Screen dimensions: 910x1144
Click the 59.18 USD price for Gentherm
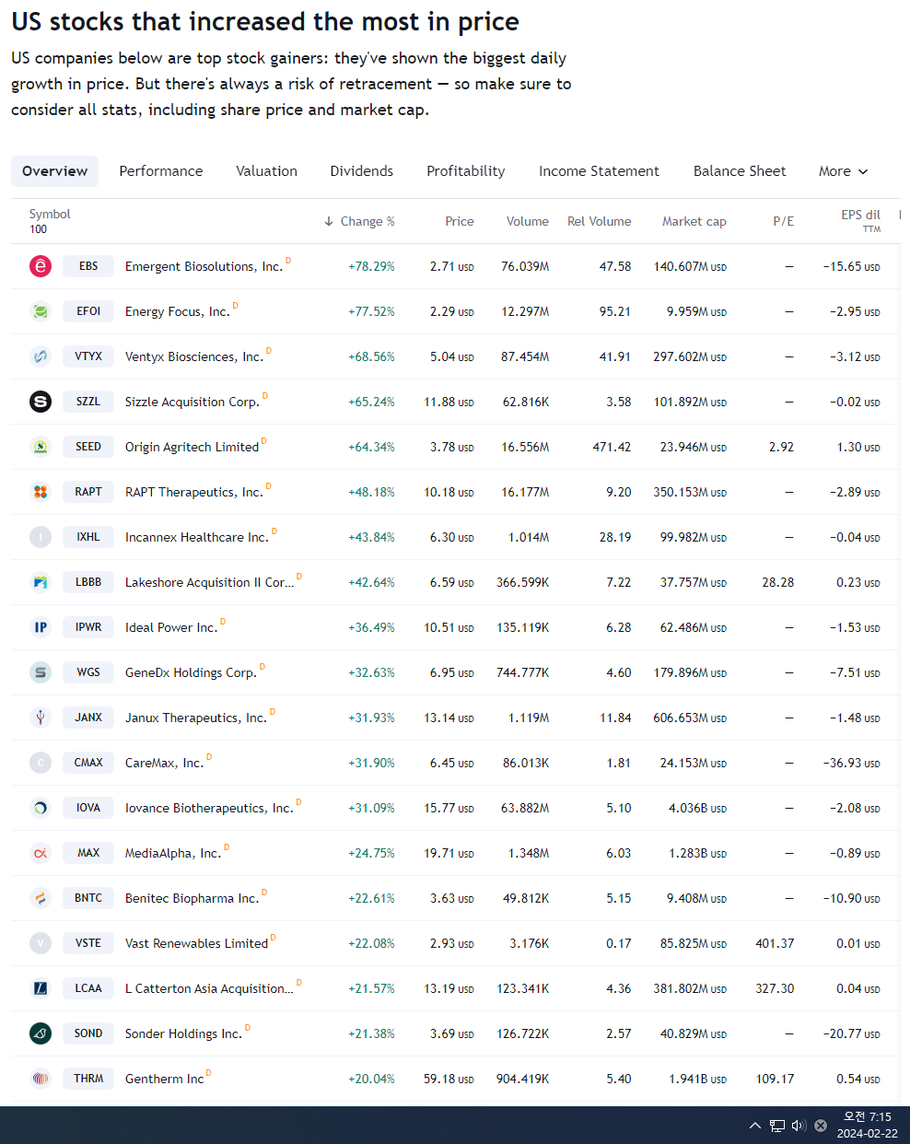[x=449, y=1079]
